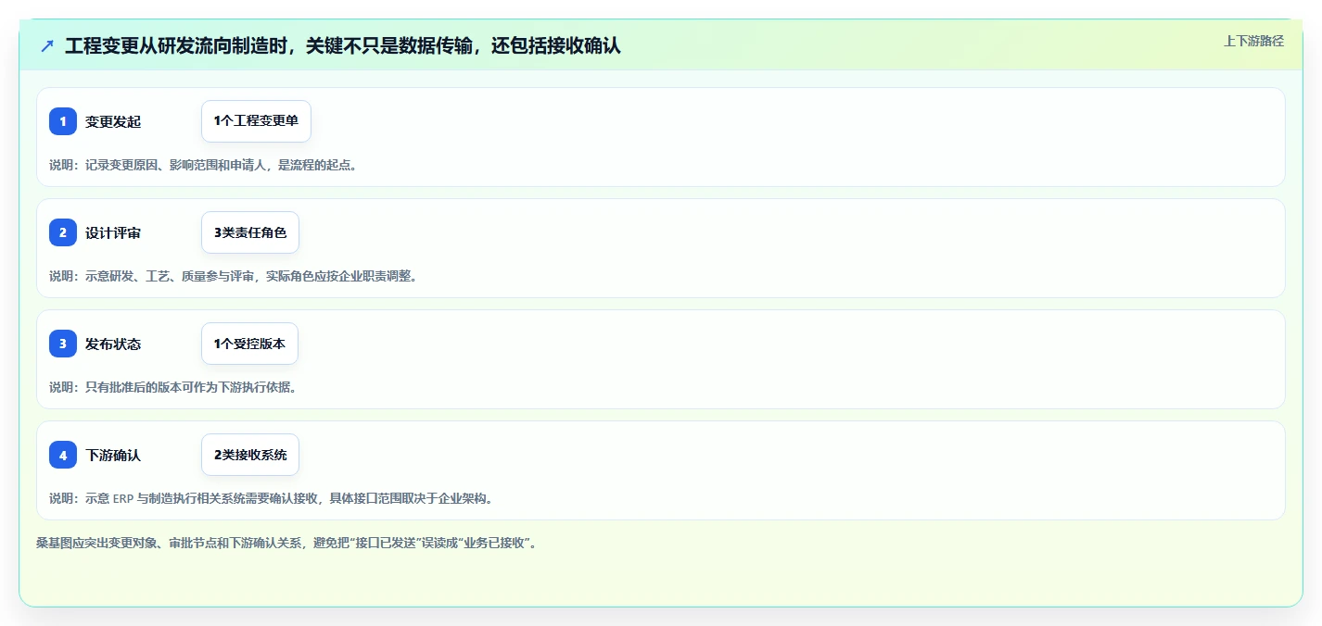Image resolution: width=1322 pixels, height=626 pixels.
Task: Select the blue step 1 badge
Action: (63, 121)
